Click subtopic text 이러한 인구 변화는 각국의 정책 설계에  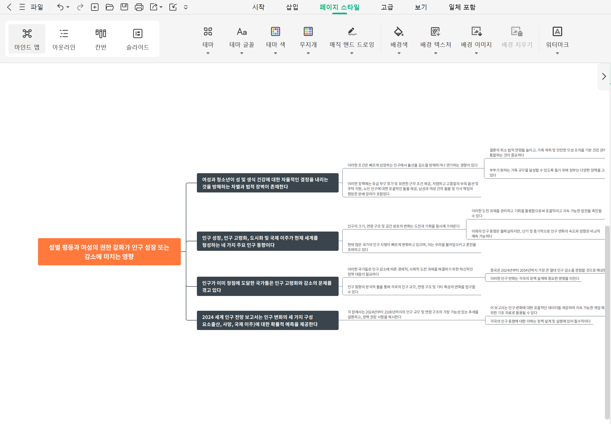(x=534, y=279)
